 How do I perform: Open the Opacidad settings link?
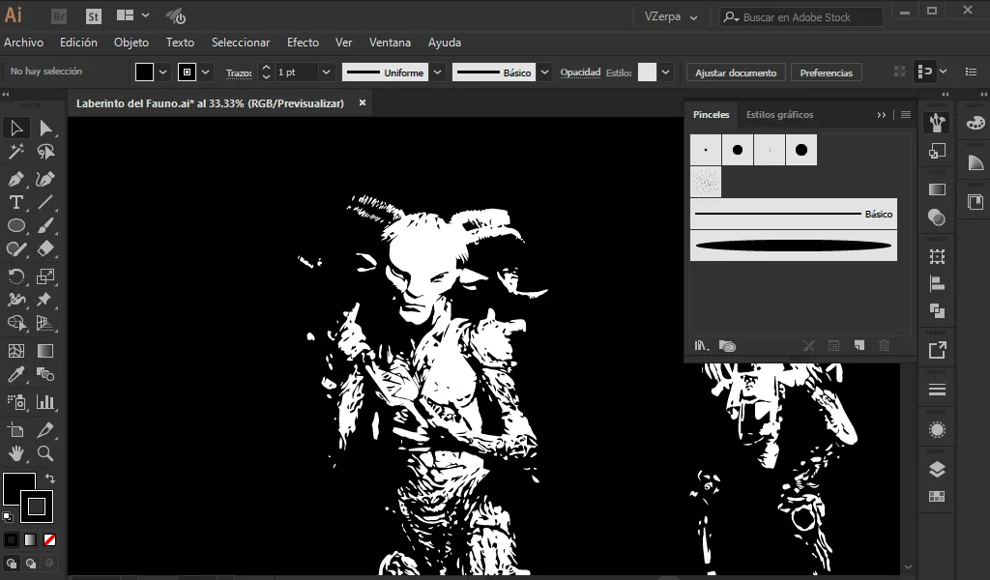[580, 72]
